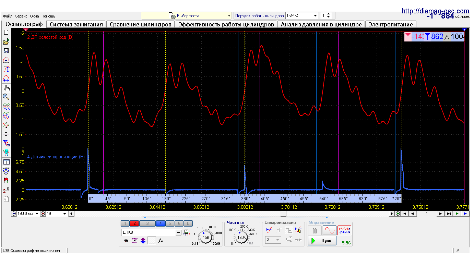Switch to Эффективность работы цилиндров tab
The height and width of the screenshot is (255, 474).
click(226, 24)
